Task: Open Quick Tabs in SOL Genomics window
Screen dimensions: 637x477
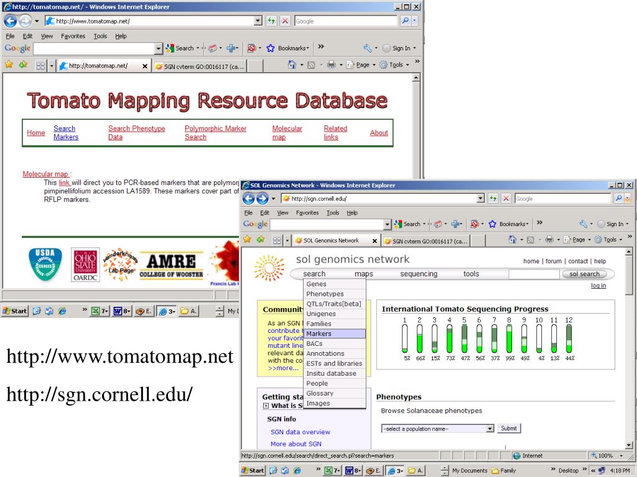Action: coord(277,240)
